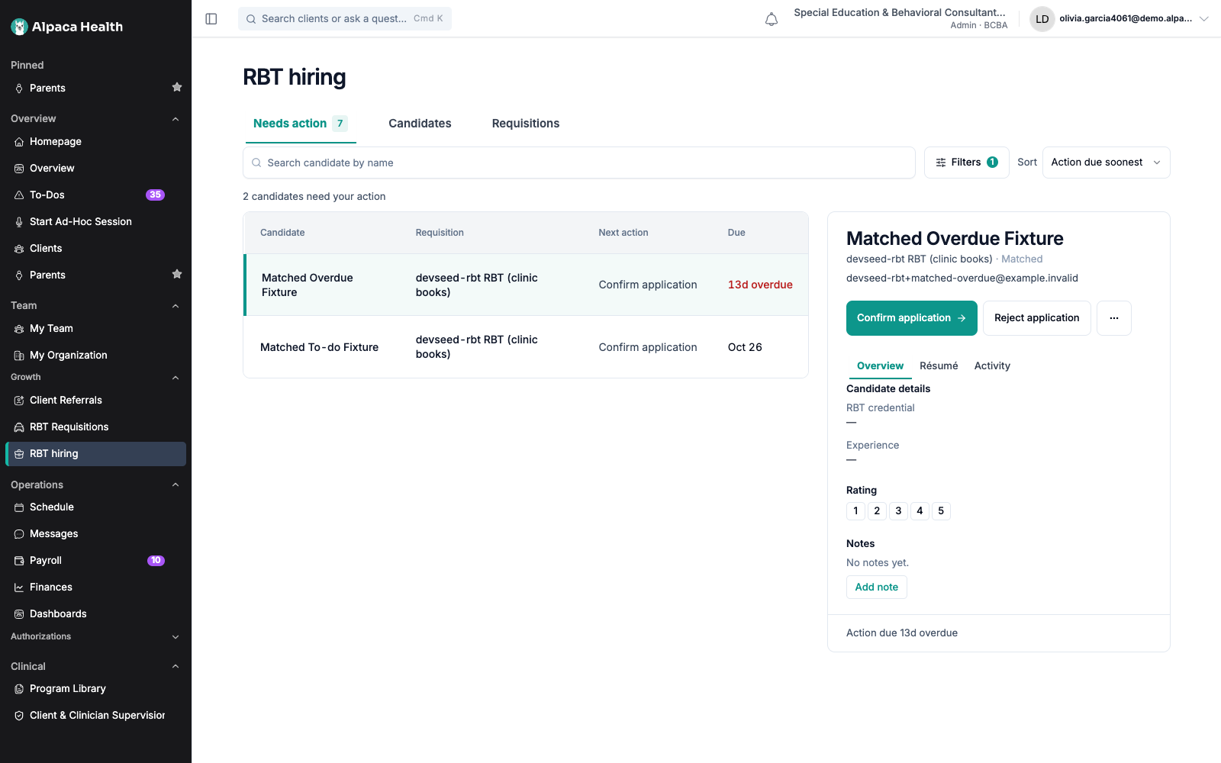Open the more options ellipsis menu
1221x763 pixels.
point(1114,318)
